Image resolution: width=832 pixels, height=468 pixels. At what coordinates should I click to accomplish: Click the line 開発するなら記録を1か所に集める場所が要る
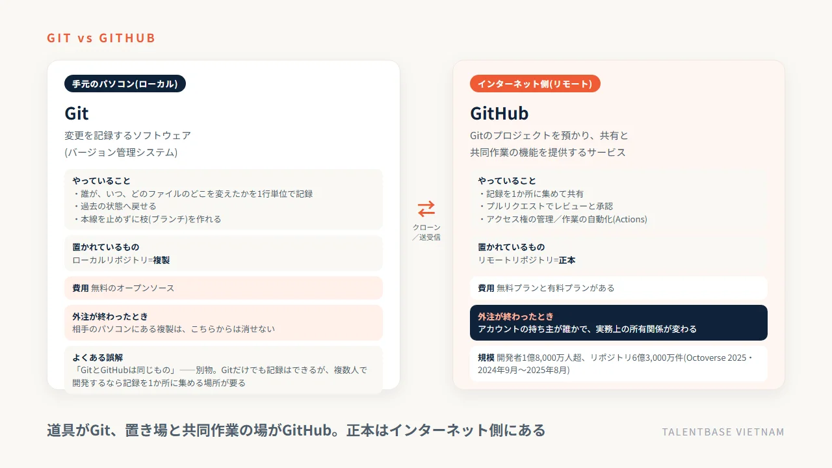pos(159,383)
